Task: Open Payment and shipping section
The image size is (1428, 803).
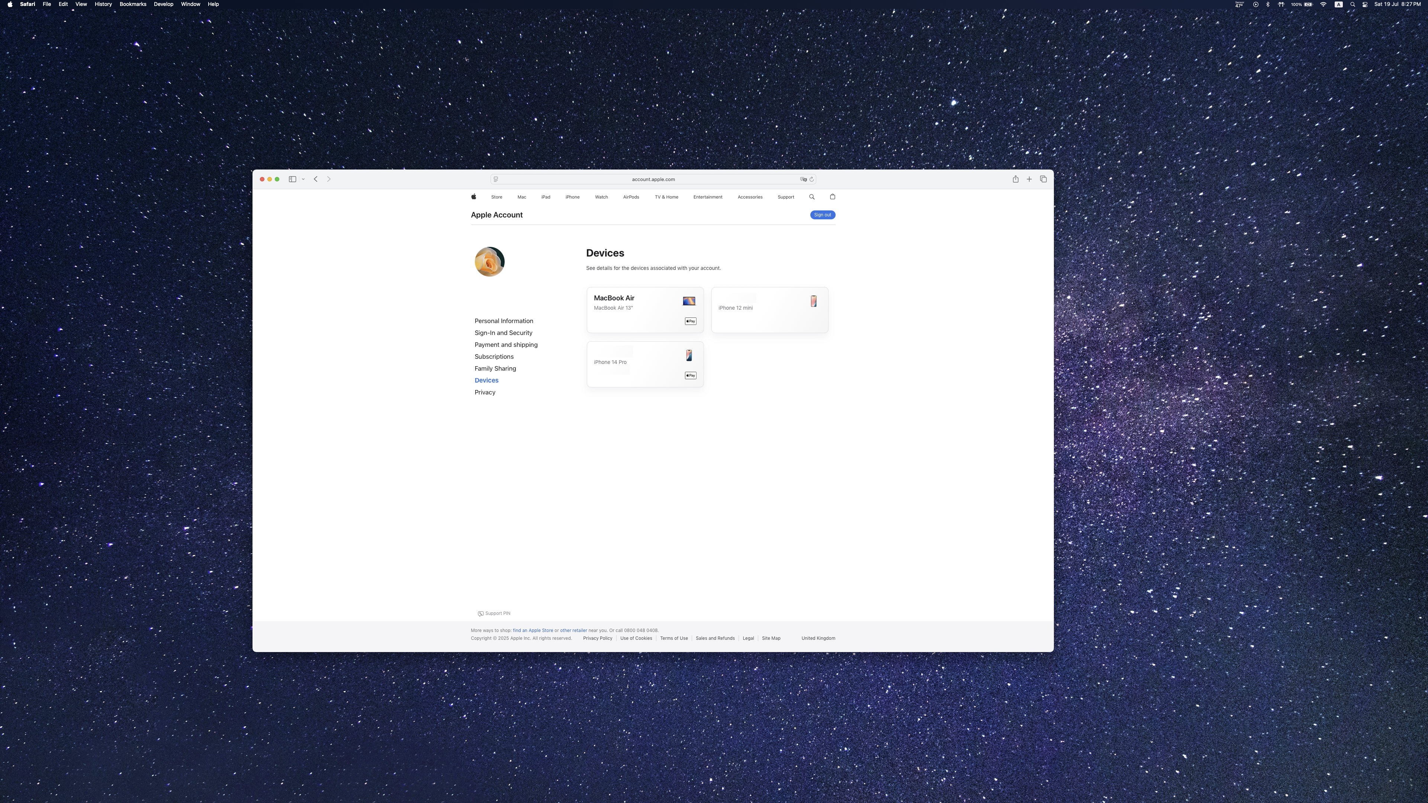Action: coord(506,345)
